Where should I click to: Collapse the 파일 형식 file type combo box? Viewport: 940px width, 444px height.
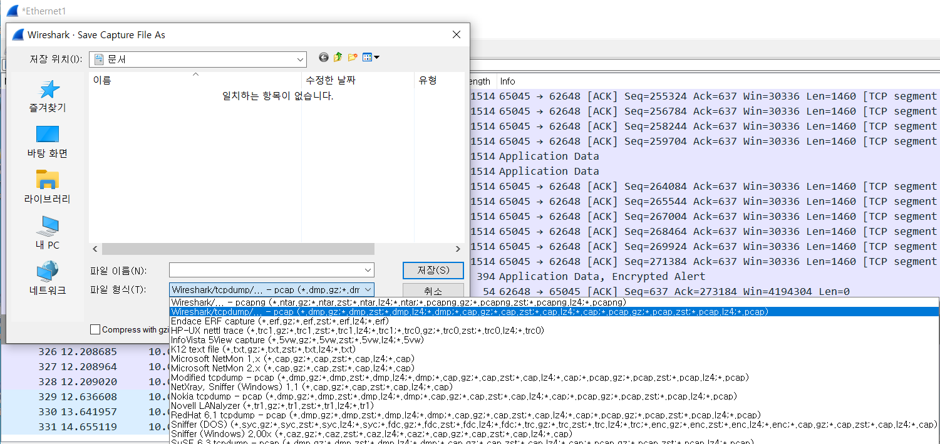tap(368, 290)
